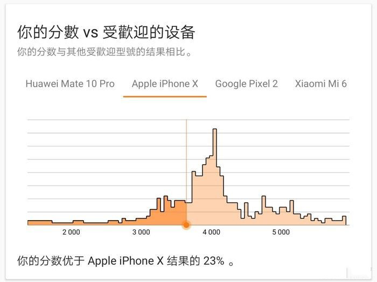Show the Xiaomi Mi 6 comparison tab
This screenshot has width=377, height=282.
320,83
